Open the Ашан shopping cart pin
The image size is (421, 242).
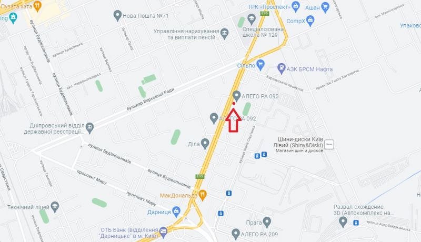pyautogui.click(x=325, y=7)
